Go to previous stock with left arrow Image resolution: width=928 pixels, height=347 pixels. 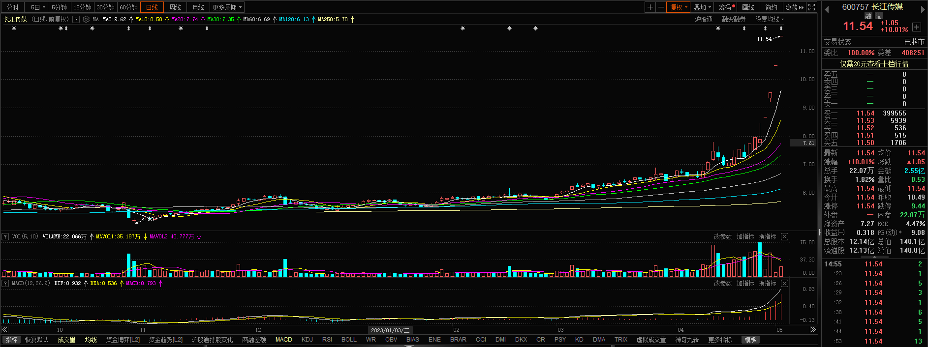[827, 9]
